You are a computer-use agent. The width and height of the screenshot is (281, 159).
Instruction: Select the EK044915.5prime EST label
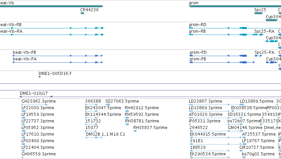tap(208, 134)
